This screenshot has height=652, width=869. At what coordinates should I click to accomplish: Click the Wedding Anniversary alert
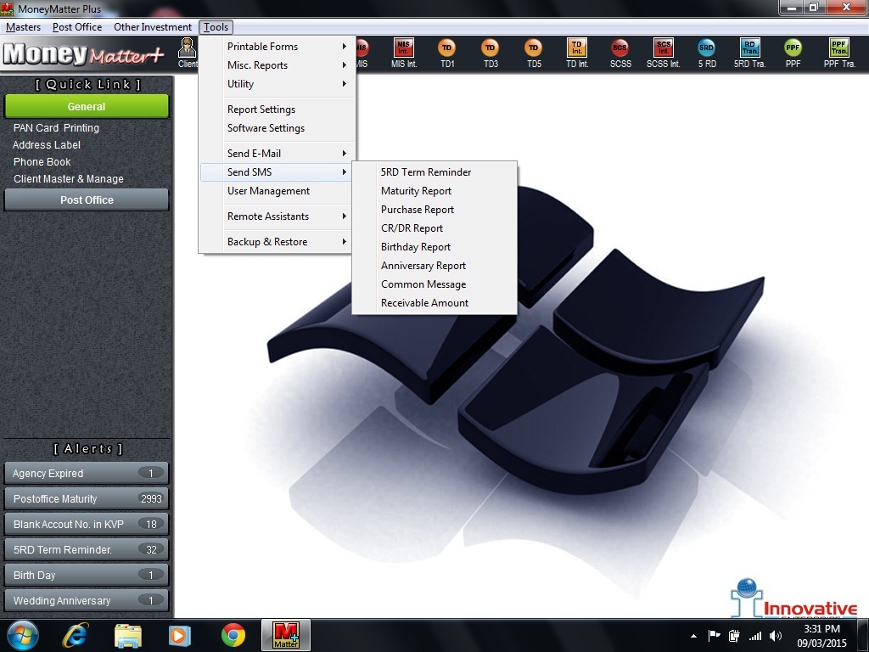click(86, 601)
